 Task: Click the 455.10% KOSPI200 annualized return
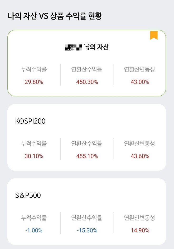pos(86,156)
